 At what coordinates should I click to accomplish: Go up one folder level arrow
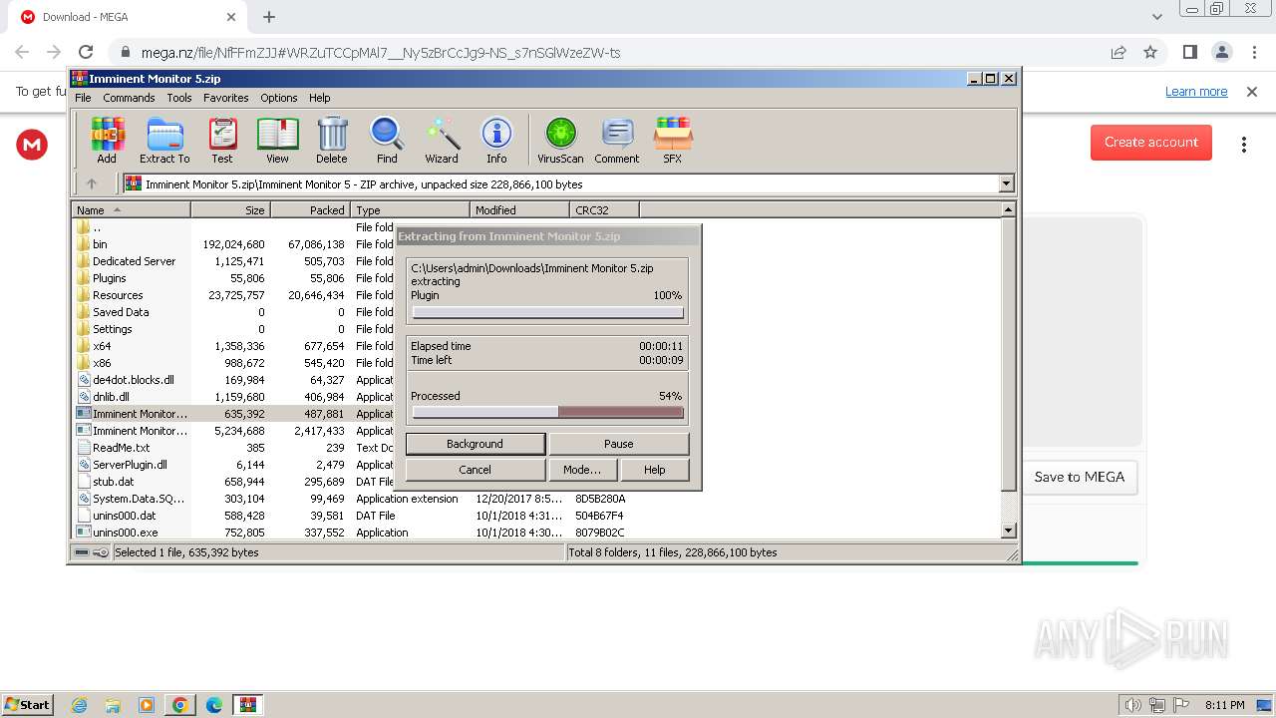coord(92,183)
